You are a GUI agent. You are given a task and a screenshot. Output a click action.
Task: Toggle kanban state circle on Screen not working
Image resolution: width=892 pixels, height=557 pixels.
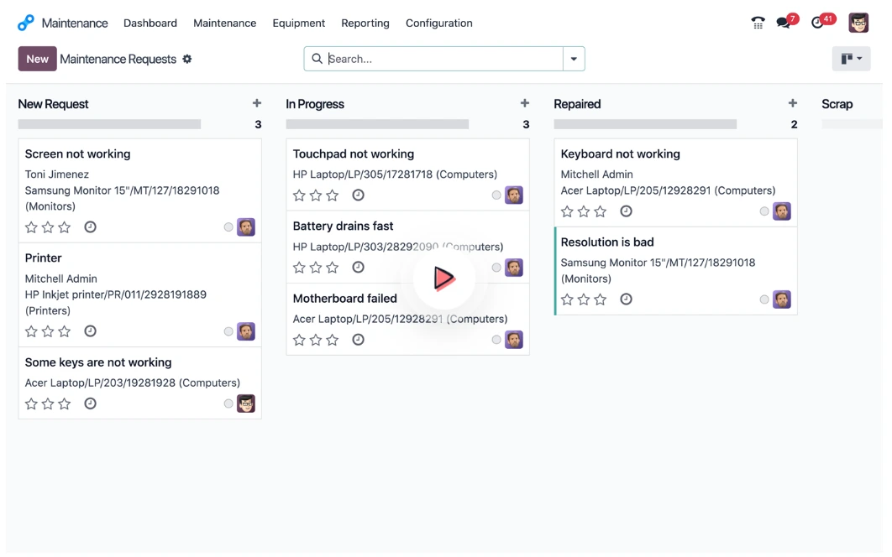(x=228, y=227)
